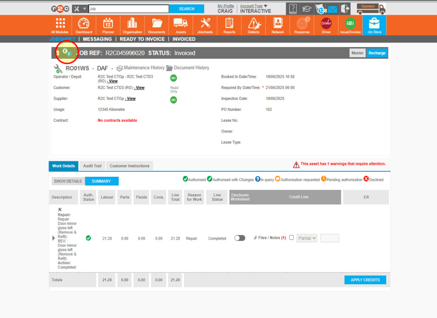This screenshot has width=437, height=318.
Task: Switch to the Audit Trail tab
Action: click(92, 166)
